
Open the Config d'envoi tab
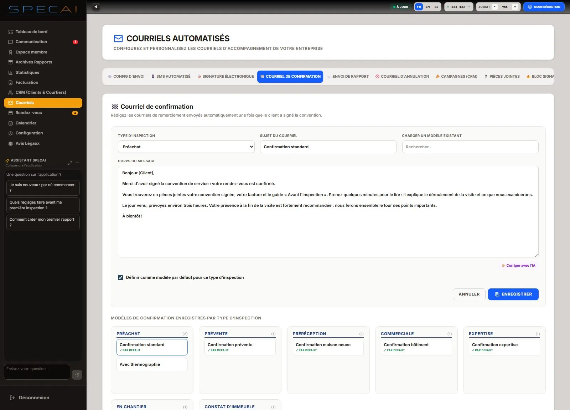(126, 77)
